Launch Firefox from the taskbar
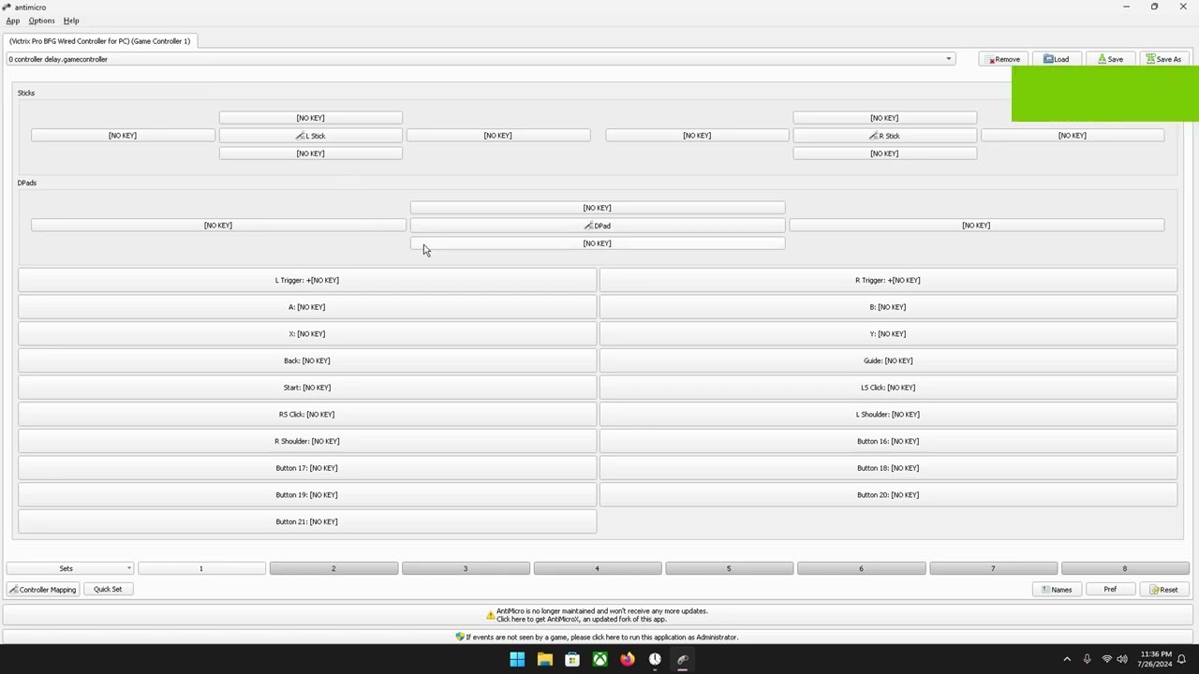Image resolution: width=1199 pixels, height=674 pixels. pyautogui.click(x=628, y=660)
